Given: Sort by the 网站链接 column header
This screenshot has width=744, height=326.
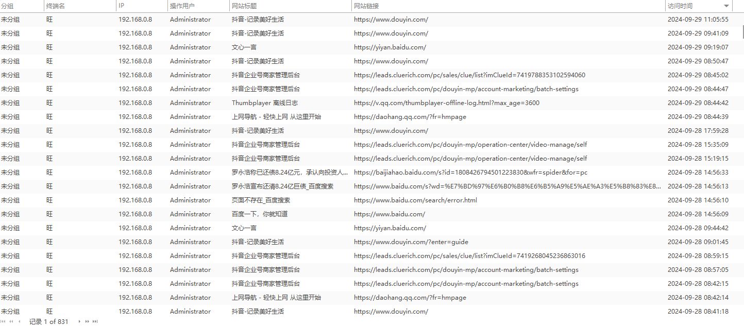Looking at the screenshot, I should [x=366, y=6].
